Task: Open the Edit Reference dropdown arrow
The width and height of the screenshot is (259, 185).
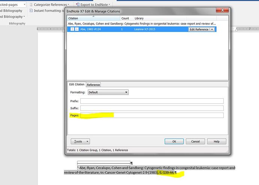Action: pos(212,29)
